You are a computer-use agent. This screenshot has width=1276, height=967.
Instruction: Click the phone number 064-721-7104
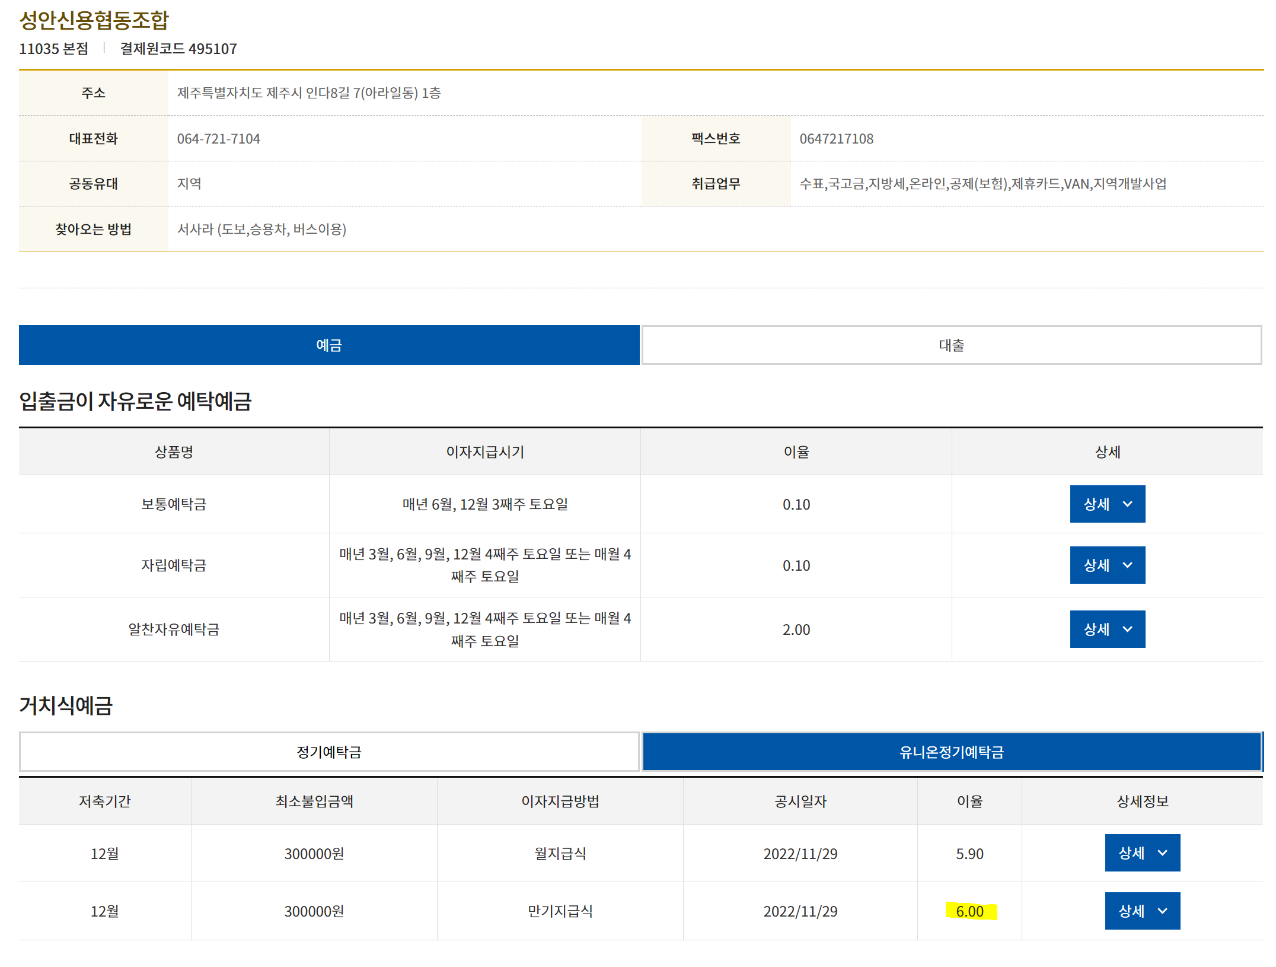[x=218, y=138]
